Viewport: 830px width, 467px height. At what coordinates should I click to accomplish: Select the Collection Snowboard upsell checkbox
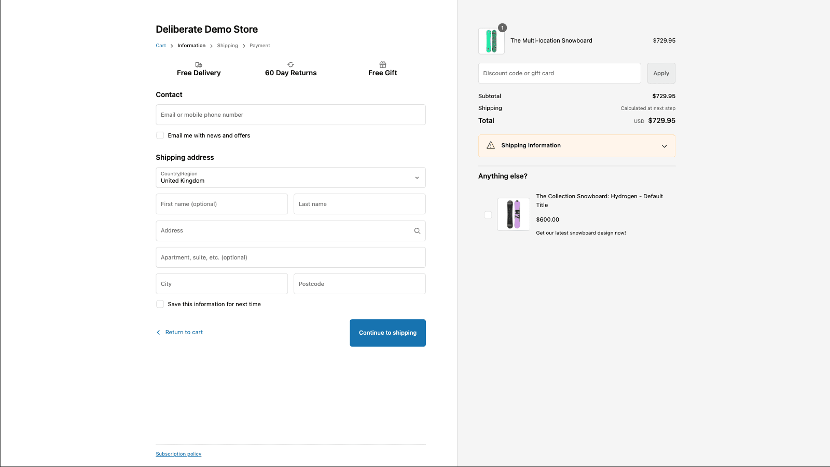[488, 214]
